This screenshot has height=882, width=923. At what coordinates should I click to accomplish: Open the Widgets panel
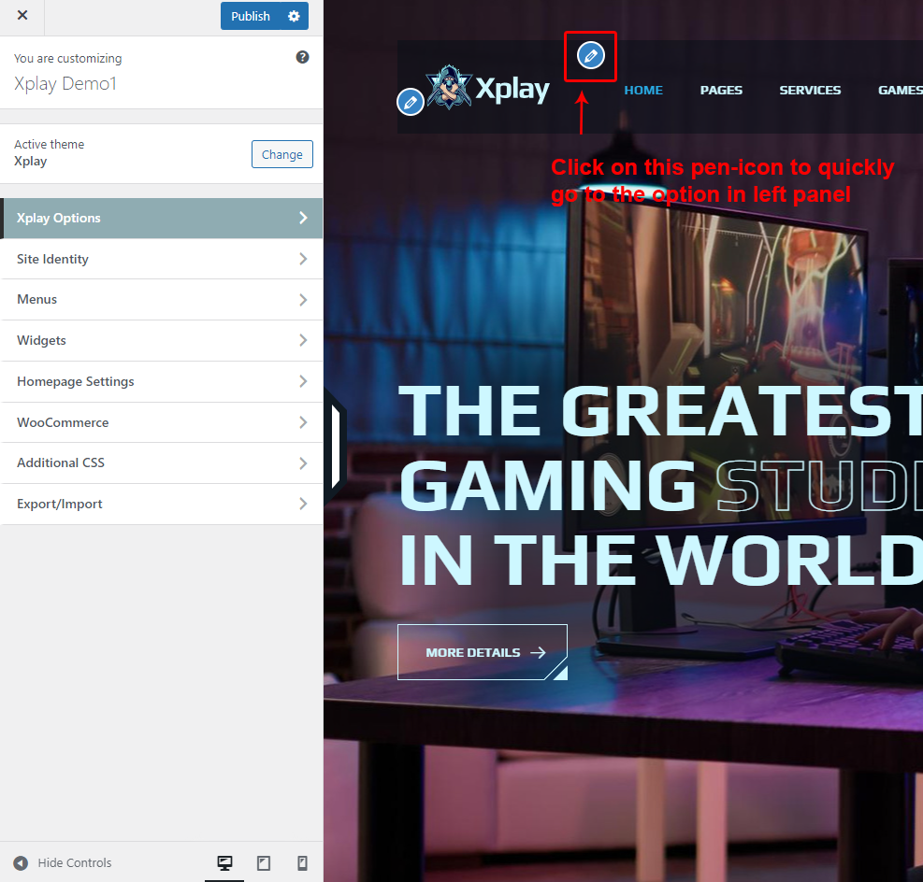[161, 340]
